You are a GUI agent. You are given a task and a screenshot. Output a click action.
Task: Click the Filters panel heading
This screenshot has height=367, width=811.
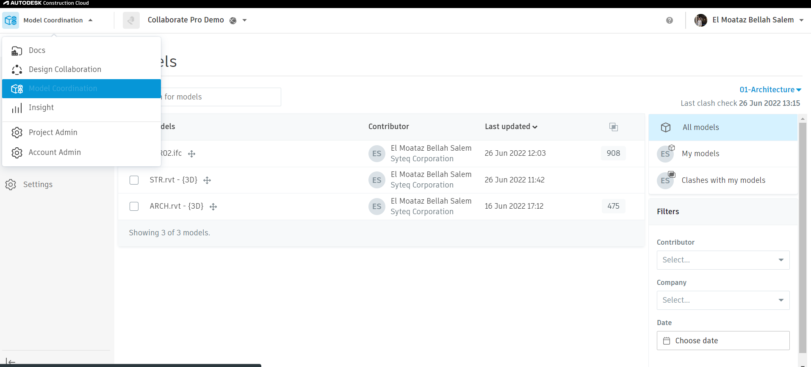668,212
